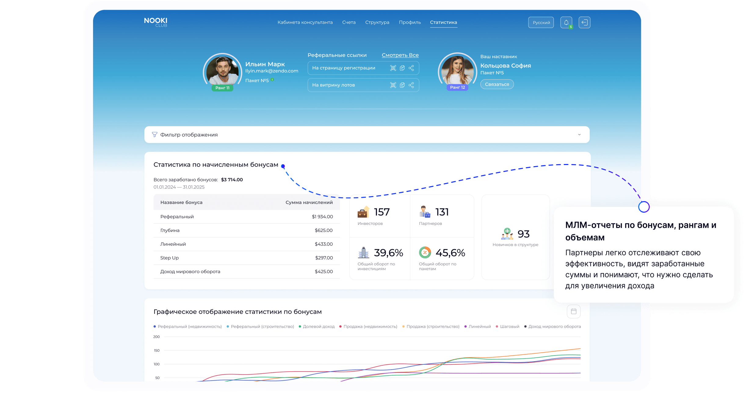749x397 pixels.
Task: Share the lots showcase referral link
Action: [411, 85]
